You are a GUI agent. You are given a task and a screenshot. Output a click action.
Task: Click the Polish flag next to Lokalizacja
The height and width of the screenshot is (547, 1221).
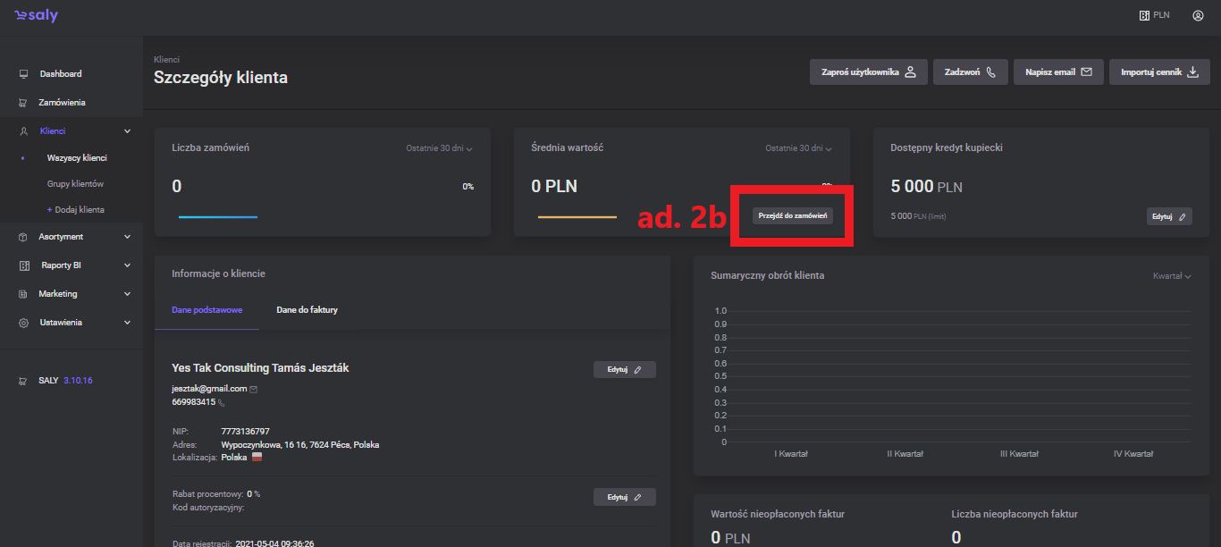(257, 457)
